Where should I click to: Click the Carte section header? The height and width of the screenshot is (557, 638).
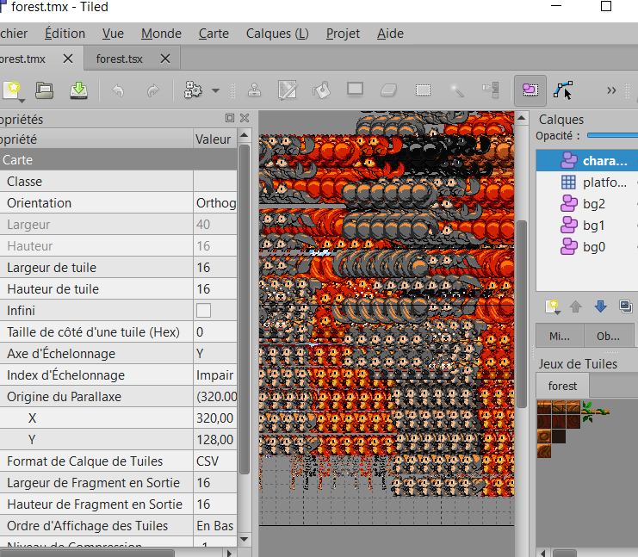point(118,160)
